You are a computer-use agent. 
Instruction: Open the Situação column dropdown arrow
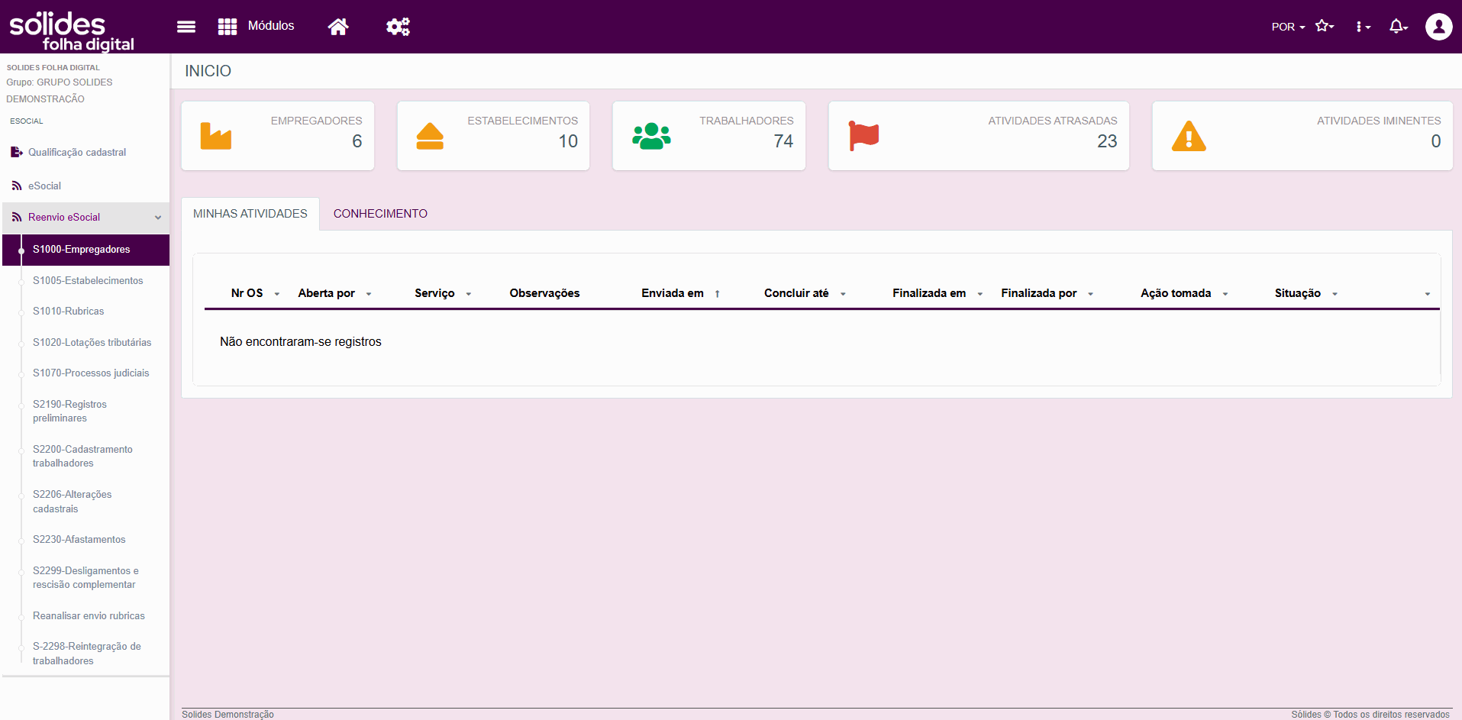pos(1335,294)
